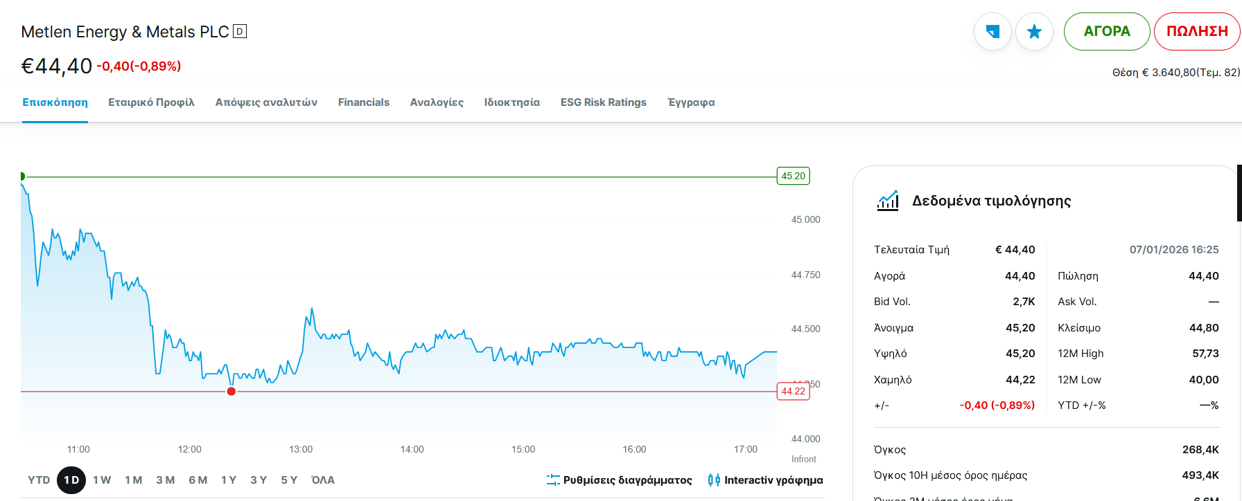This screenshot has width=1242, height=501.
Task: Click the blue tag icon button
Action: pos(992,32)
